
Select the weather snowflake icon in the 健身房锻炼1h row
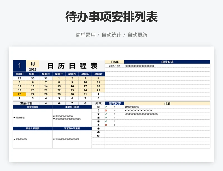98,107
